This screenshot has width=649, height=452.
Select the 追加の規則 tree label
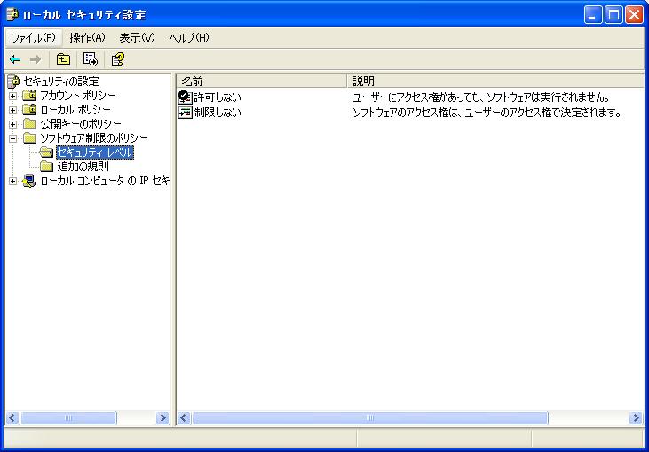pos(83,167)
